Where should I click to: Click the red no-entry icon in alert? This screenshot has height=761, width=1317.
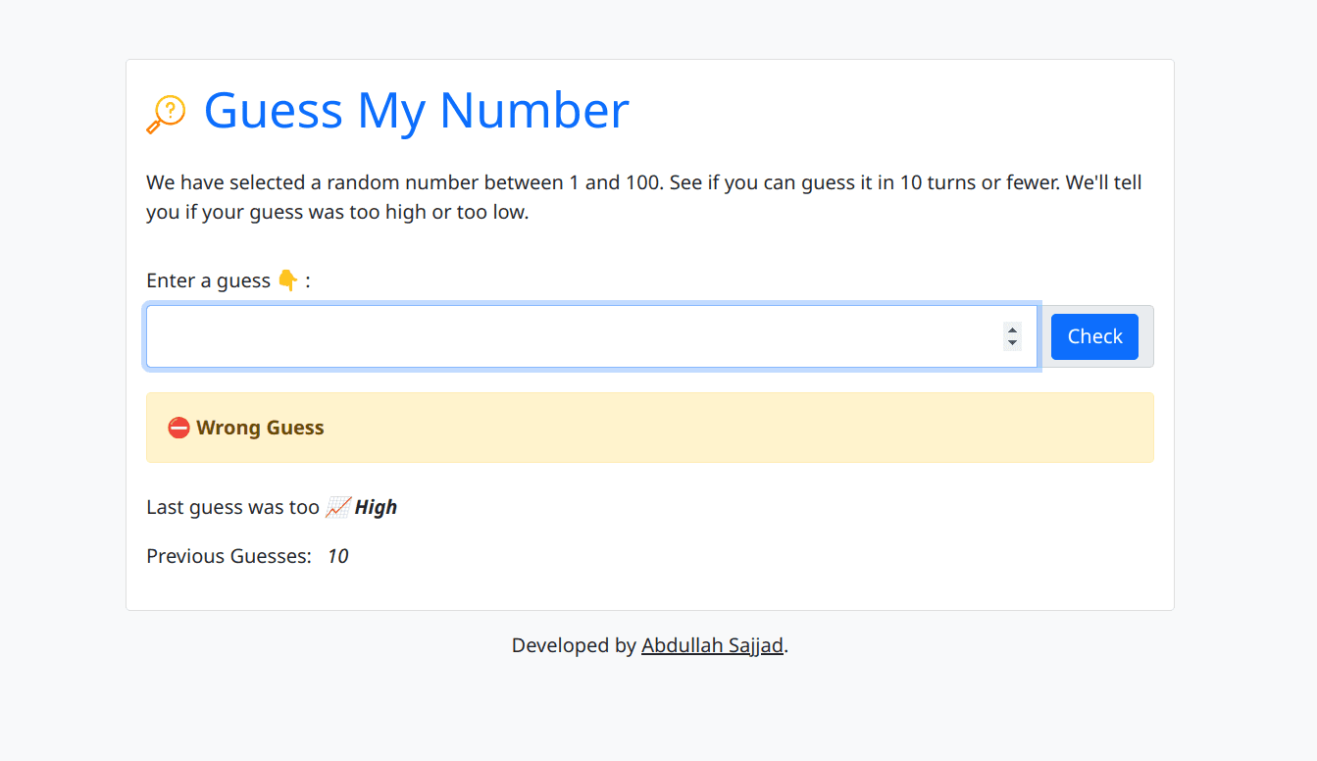178,429
